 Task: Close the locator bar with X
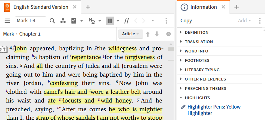[x=168, y=34]
